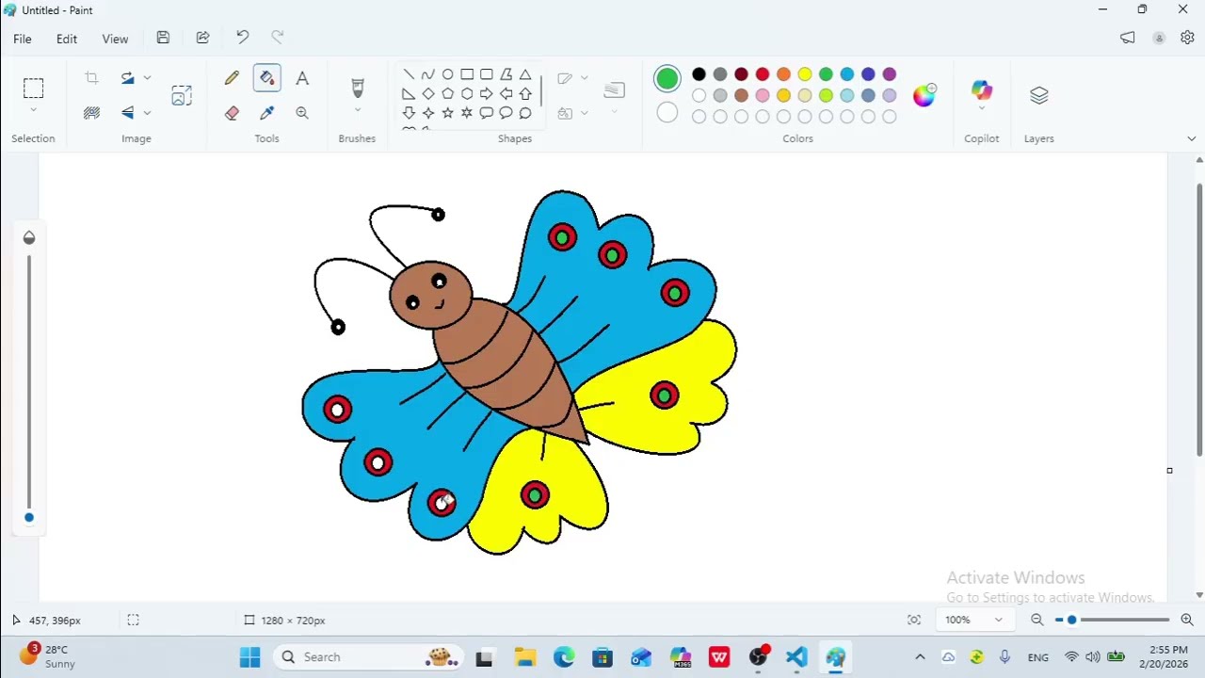This screenshot has width=1205, height=678.
Task: Click the Zoom in button
Action: point(1187,620)
